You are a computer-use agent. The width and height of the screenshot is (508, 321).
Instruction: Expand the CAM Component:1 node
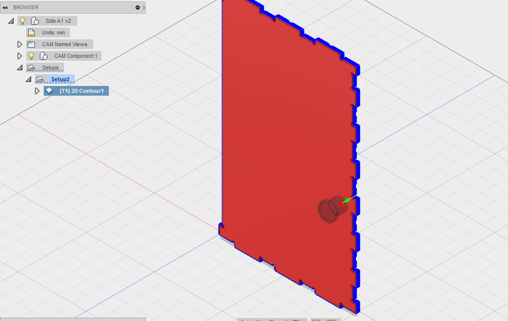[x=19, y=56]
